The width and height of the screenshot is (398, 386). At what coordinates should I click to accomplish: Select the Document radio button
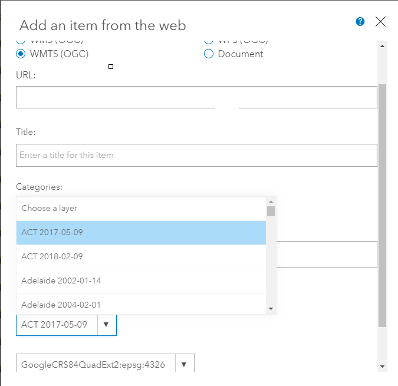point(209,54)
